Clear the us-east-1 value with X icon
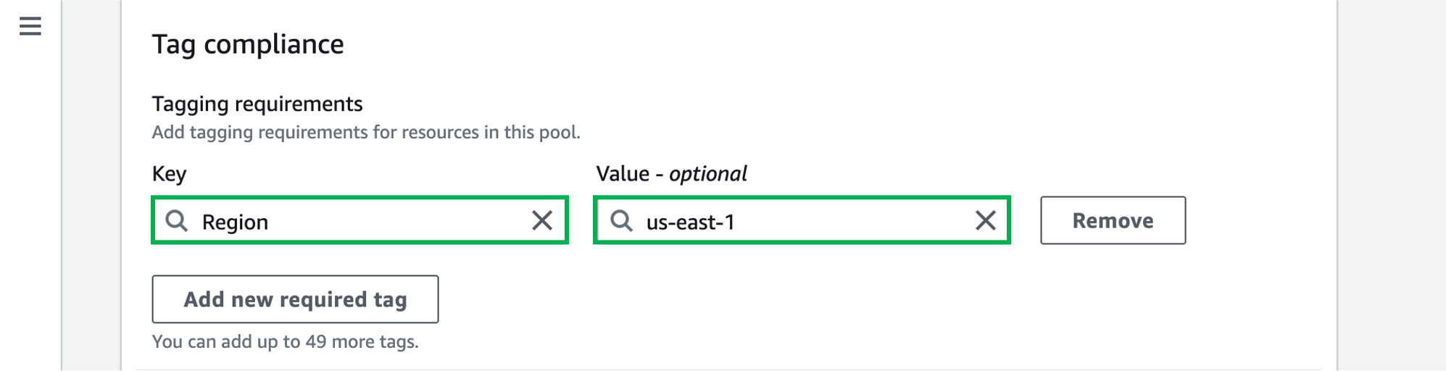The height and width of the screenshot is (371, 1446). (x=985, y=220)
